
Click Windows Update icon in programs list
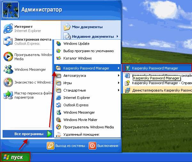click(59, 44)
